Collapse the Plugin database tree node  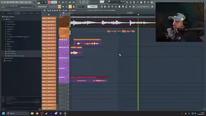click(3, 17)
